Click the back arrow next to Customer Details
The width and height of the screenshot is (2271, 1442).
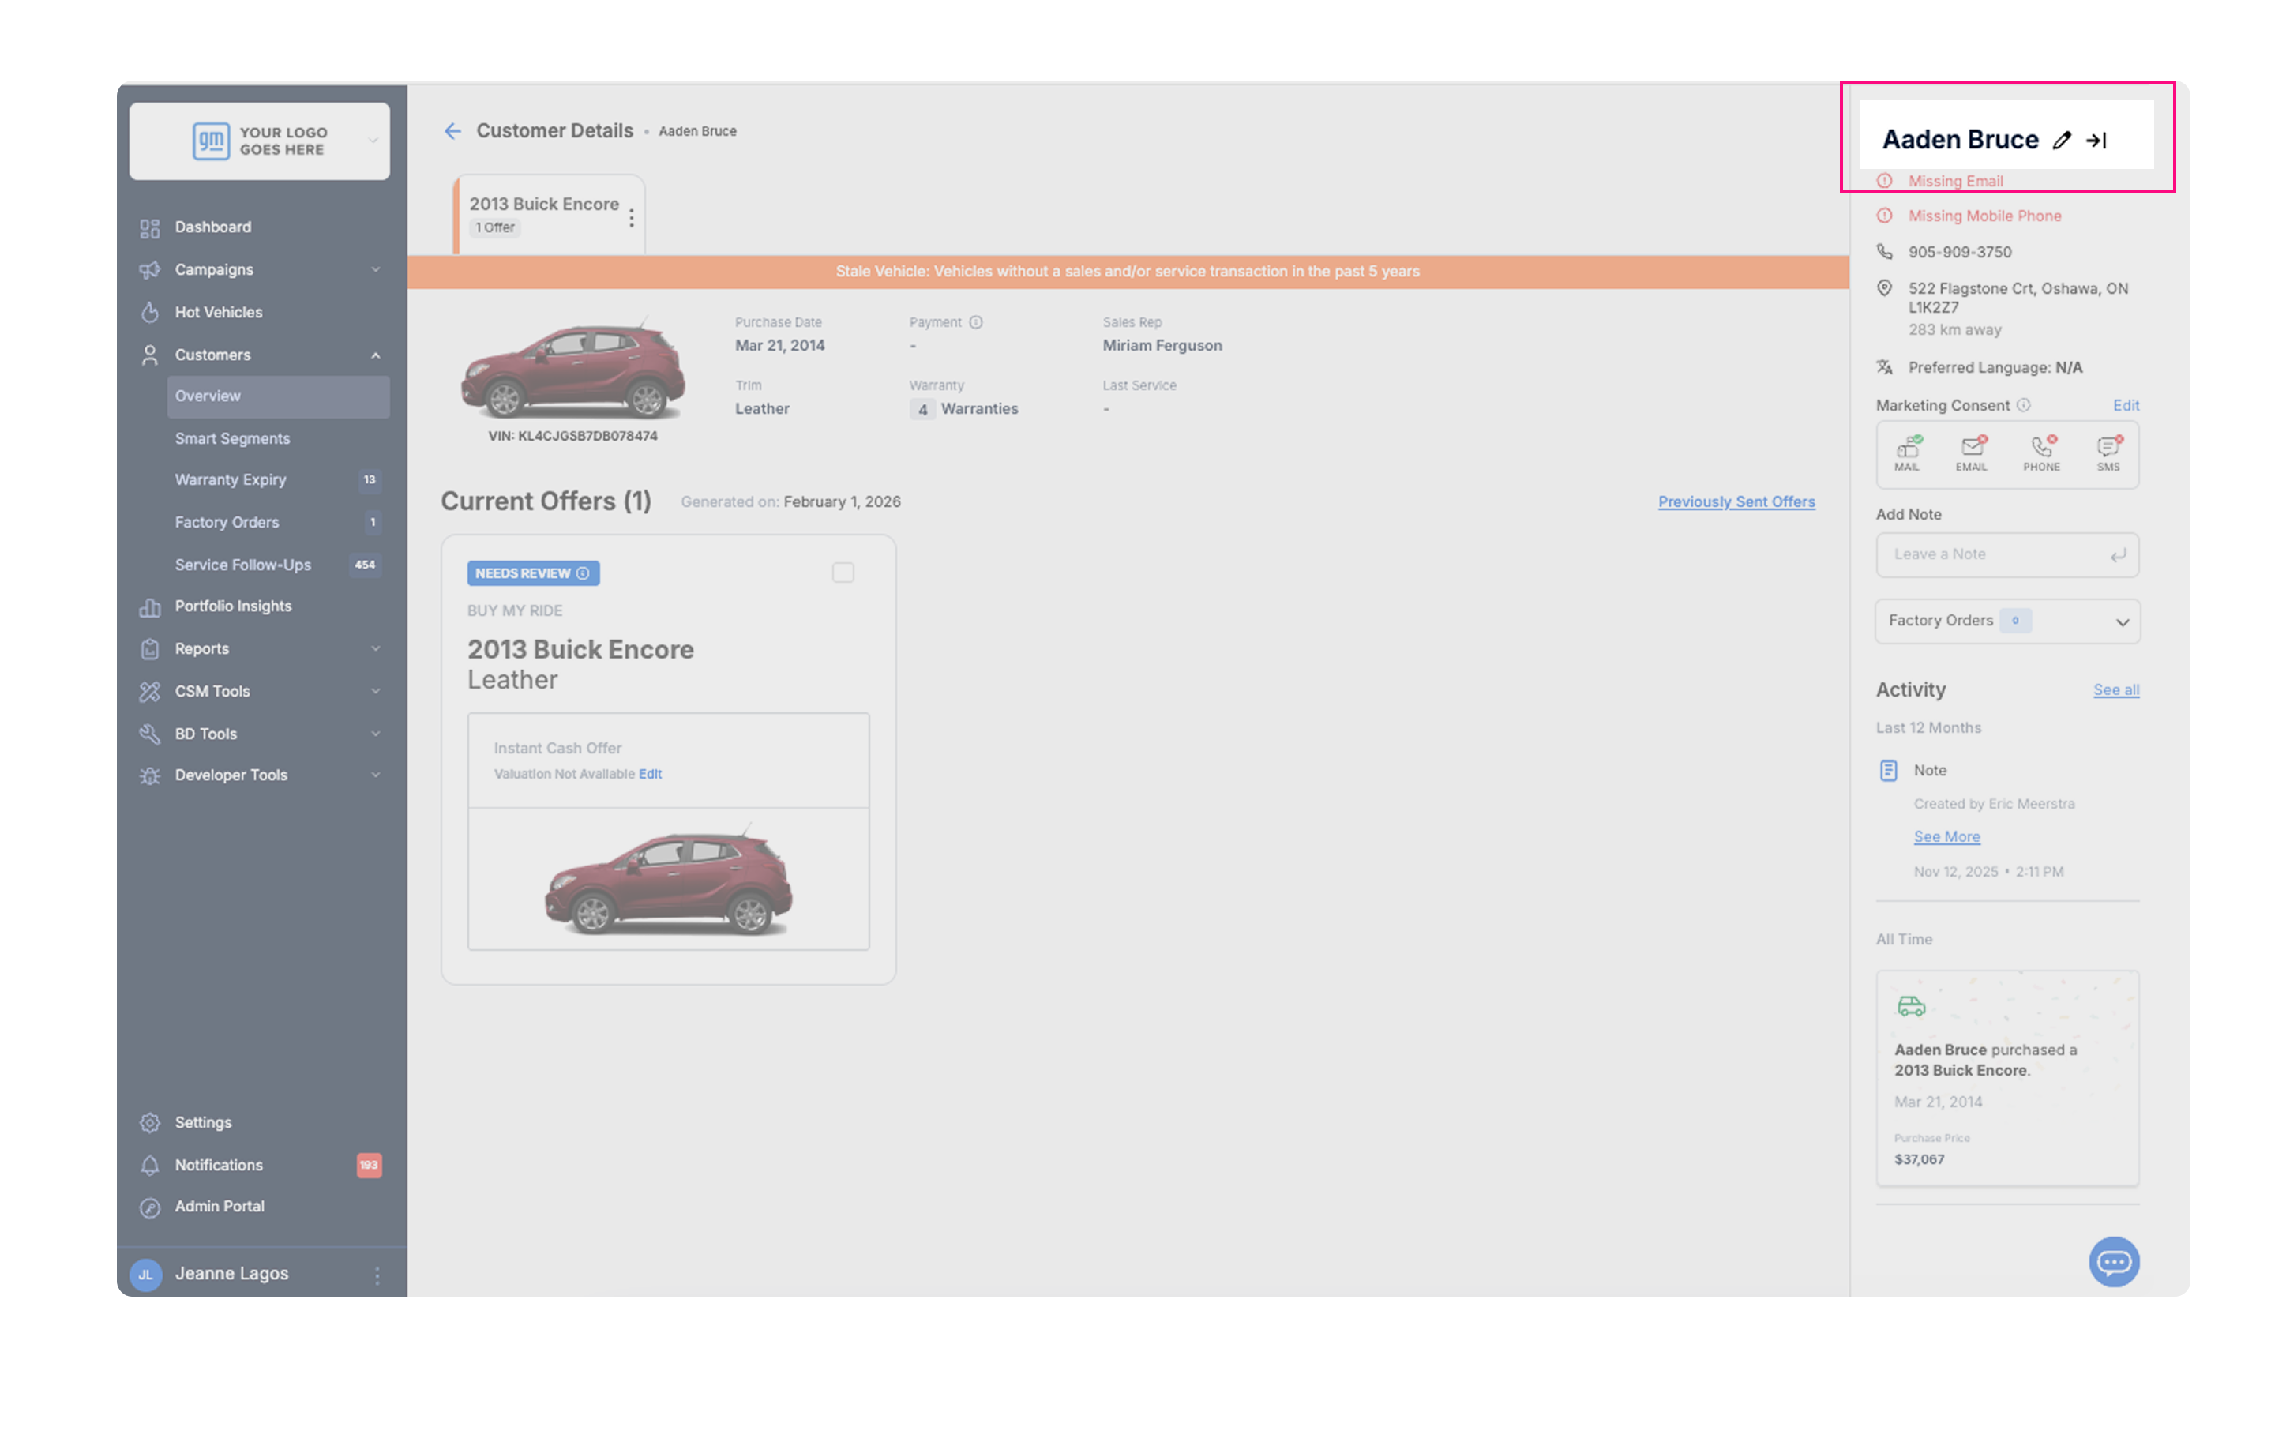click(x=452, y=131)
